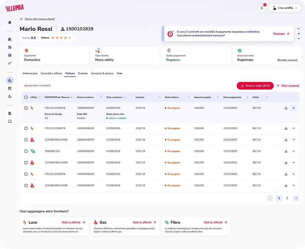The width and height of the screenshot is (305, 249).
Task: Click the Fibra signal icon in offers section
Action: pyautogui.click(x=167, y=222)
